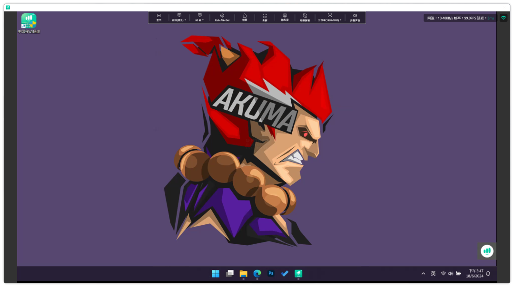Open the picture quality dropdown in the remote toolbar
The width and height of the screenshot is (514, 287).
pos(179,18)
